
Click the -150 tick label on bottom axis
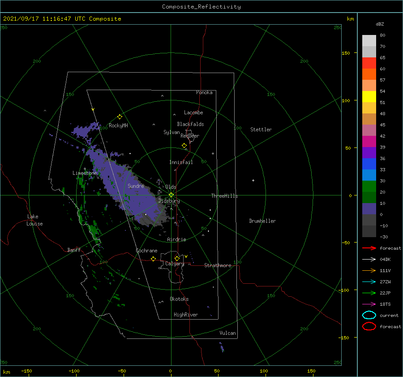click(26, 371)
